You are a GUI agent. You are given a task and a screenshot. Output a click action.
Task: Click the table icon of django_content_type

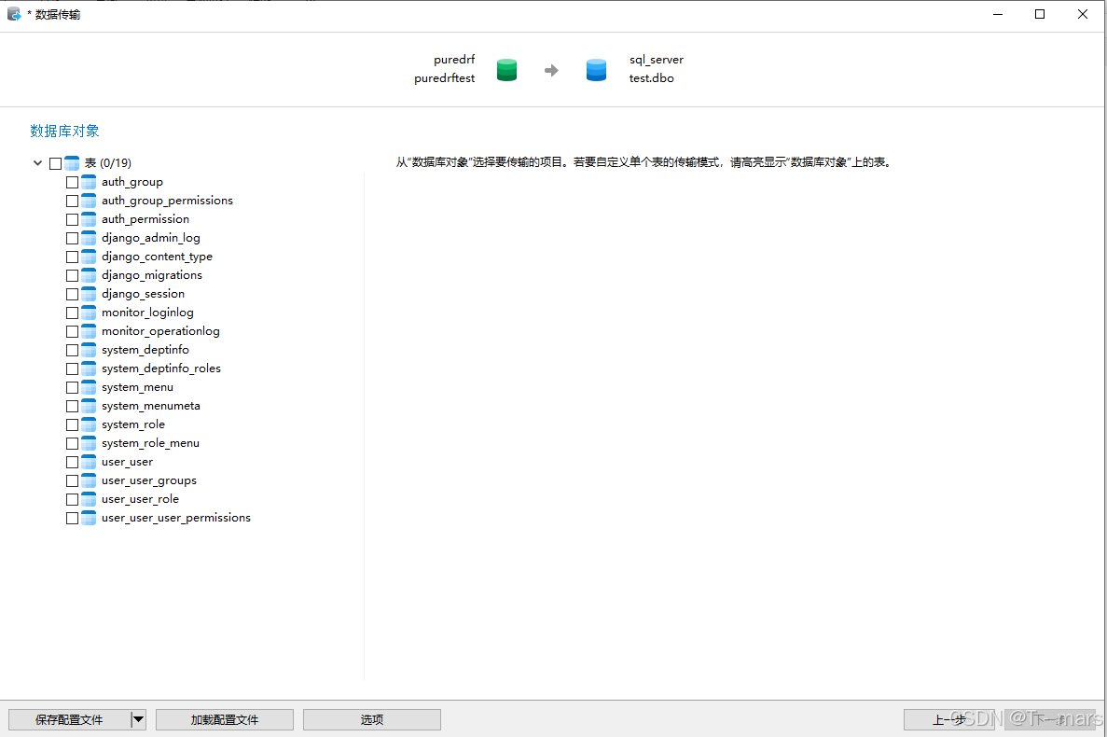(89, 257)
